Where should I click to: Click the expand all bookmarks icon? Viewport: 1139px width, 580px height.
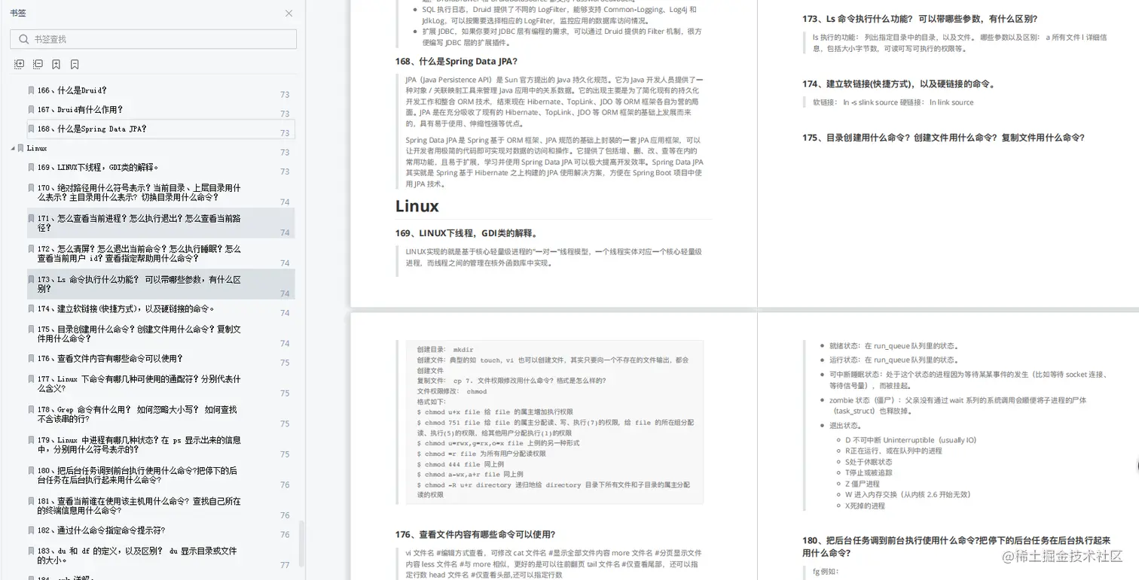pyautogui.click(x=19, y=64)
